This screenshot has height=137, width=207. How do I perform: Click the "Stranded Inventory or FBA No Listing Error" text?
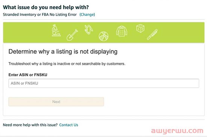(x=40, y=15)
